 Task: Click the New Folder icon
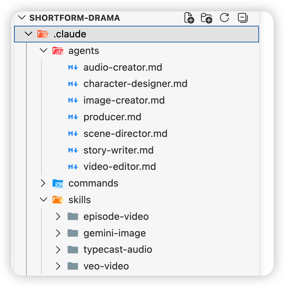206,18
